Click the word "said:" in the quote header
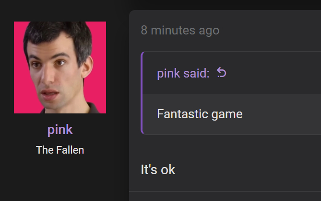 pos(196,73)
